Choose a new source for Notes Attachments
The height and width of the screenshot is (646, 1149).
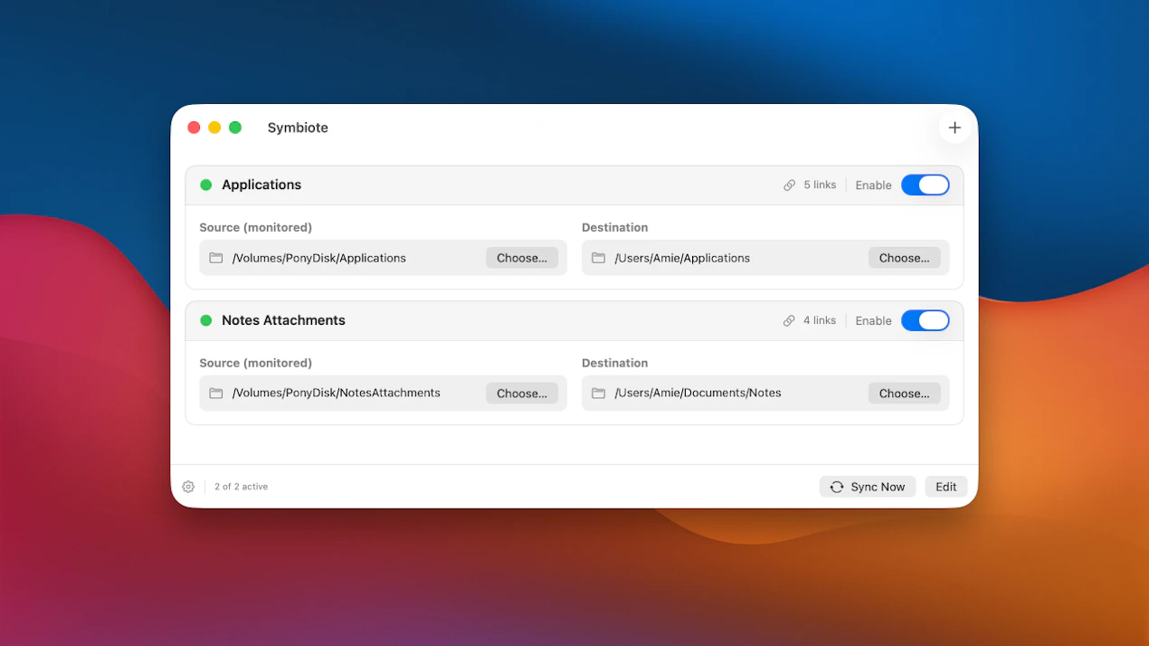(x=522, y=394)
